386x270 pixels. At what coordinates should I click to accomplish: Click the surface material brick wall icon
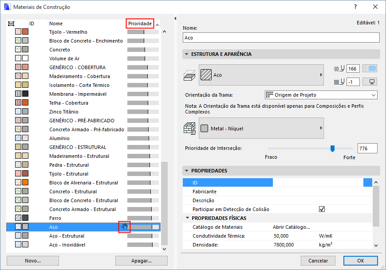[189, 129]
